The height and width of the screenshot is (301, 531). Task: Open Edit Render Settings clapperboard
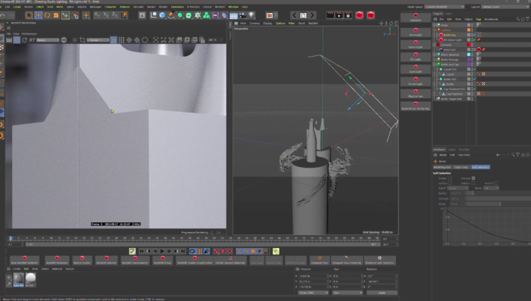click(348, 15)
